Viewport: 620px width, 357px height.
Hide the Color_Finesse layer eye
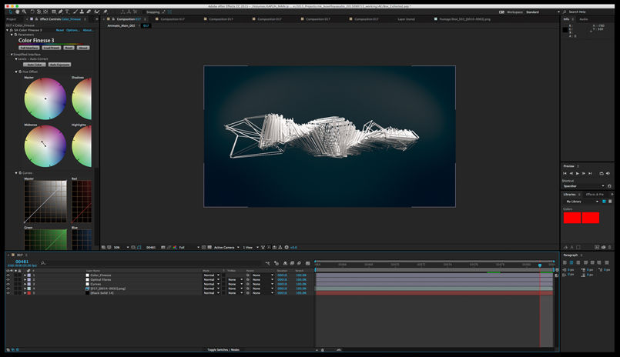click(x=8, y=275)
